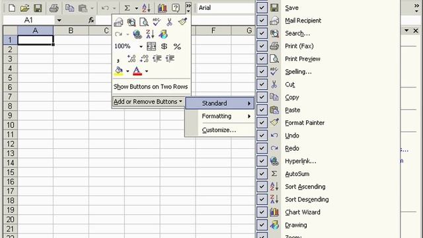Open the task pane dropdown arrow

point(406,30)
